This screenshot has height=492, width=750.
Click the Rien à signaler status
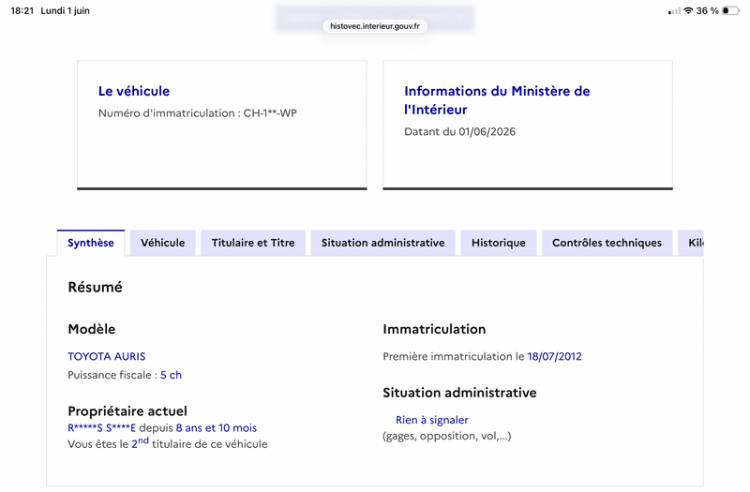432,420
